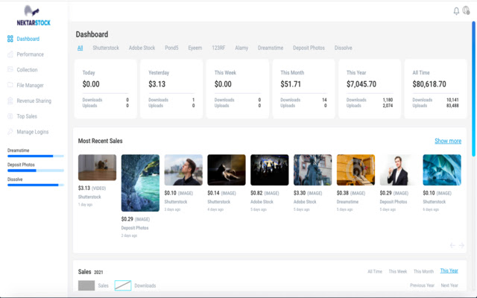Screen dimensions: 477x298
Task: Click the Yesterday earnings value $3.13
Action: tap(157, 84)
